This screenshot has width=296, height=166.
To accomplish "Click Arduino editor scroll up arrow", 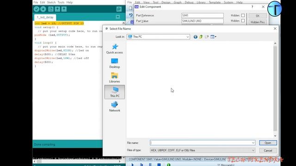I will 123,23.
